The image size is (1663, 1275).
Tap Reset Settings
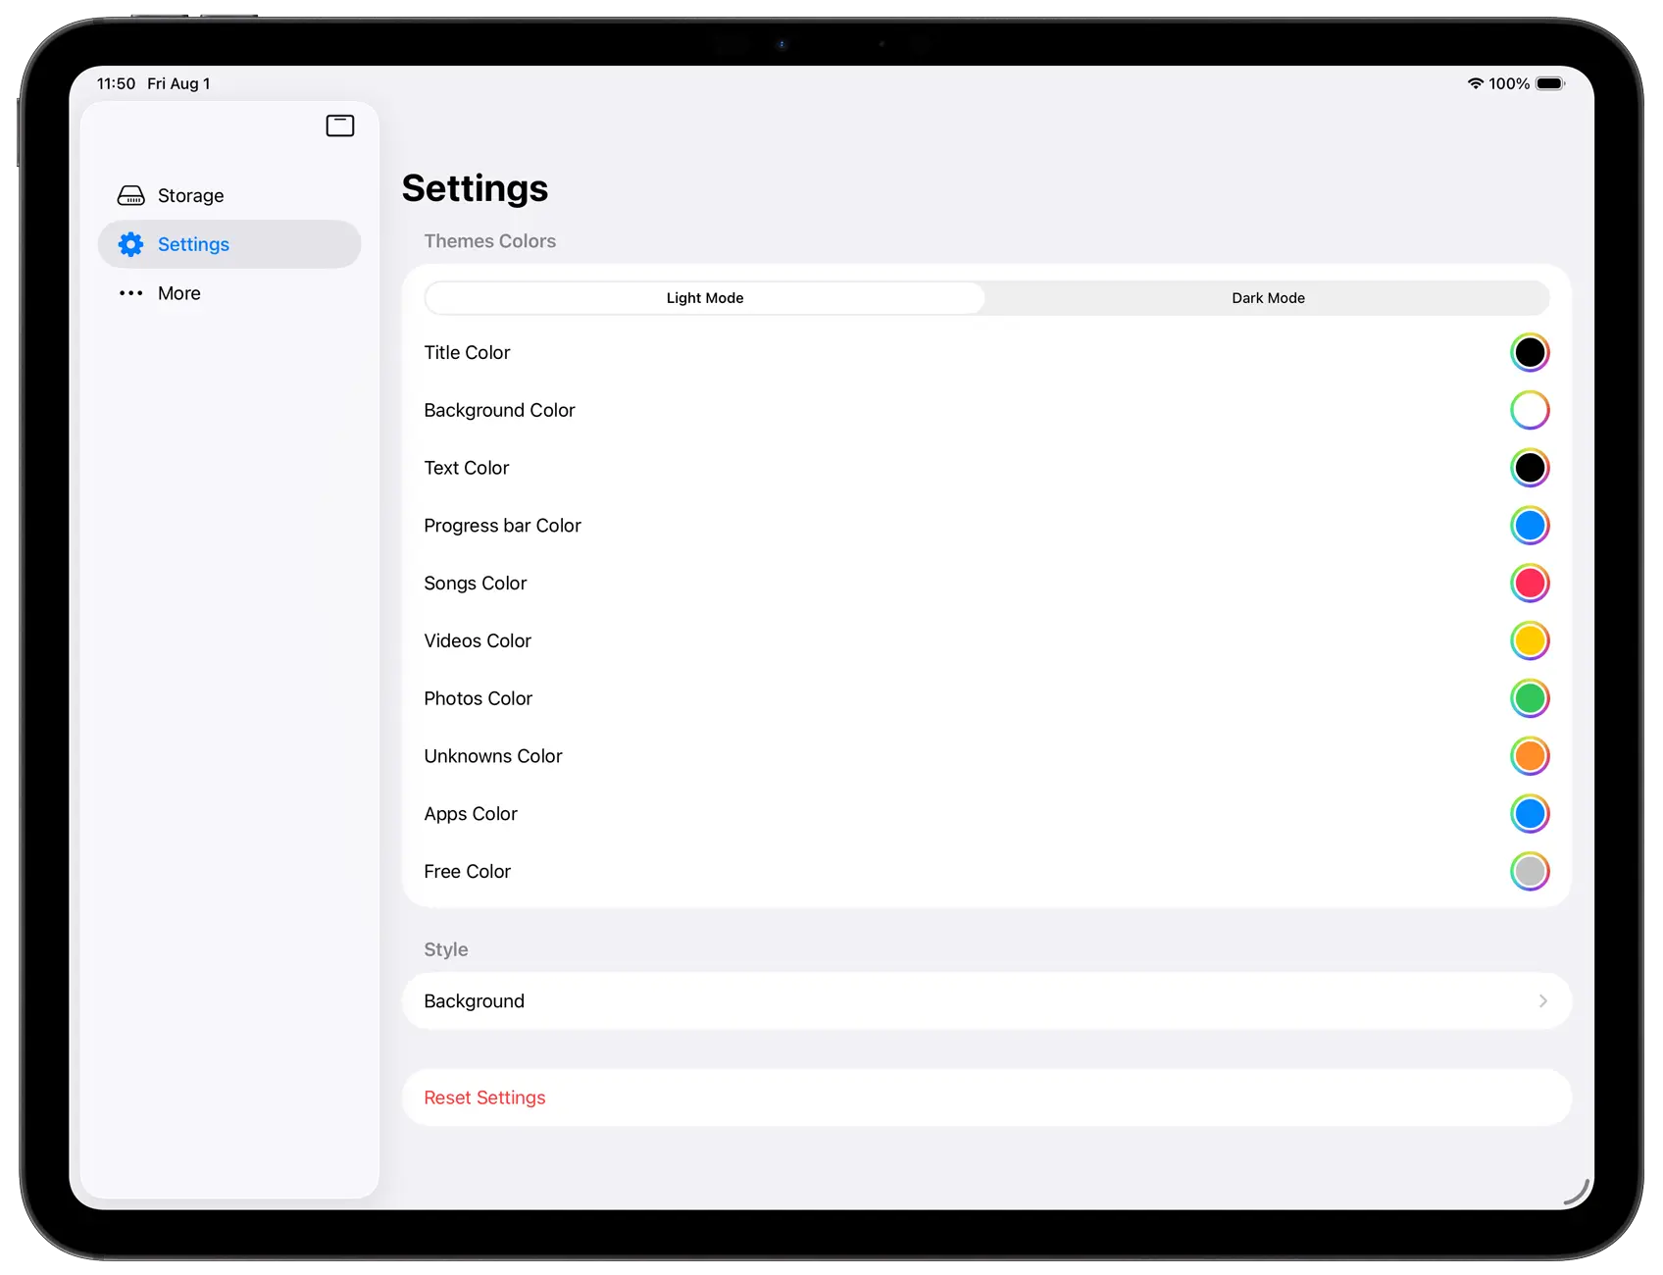[986, 1097]
